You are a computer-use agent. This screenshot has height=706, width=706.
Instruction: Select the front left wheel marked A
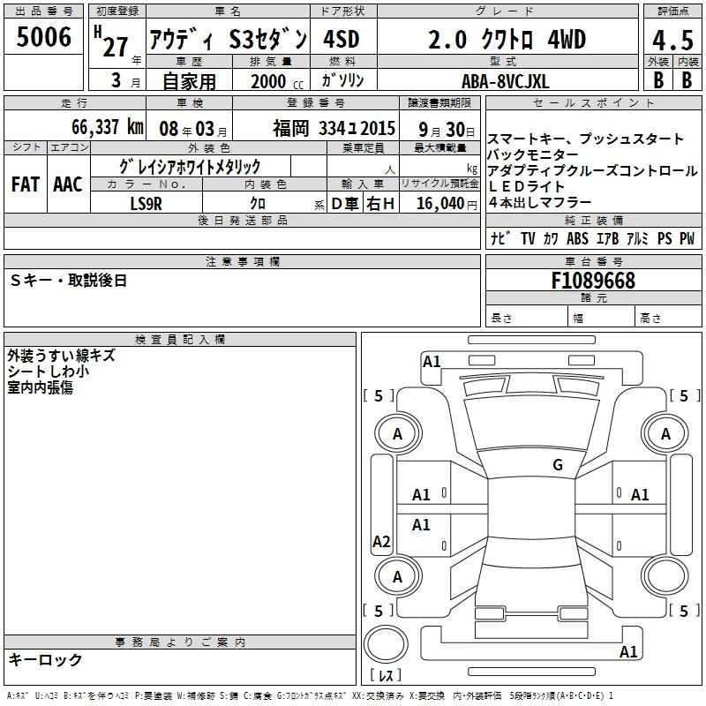[x=398, y=434]
